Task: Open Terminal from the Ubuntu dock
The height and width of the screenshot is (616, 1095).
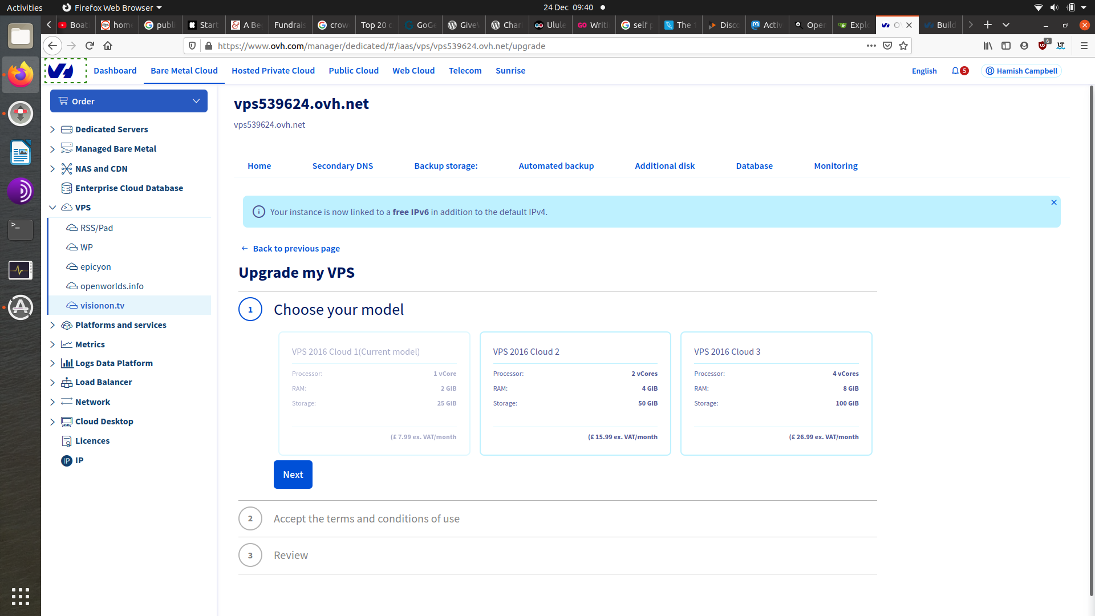Action: pyautogui.click(x=21, y=229)
